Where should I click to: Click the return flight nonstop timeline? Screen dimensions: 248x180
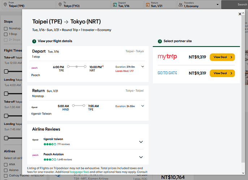78,105
